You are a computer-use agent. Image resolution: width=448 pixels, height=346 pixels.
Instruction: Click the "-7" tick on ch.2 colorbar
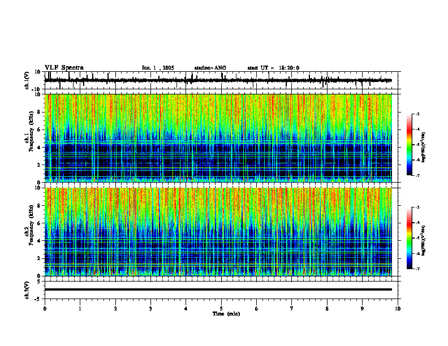(417, 269)
